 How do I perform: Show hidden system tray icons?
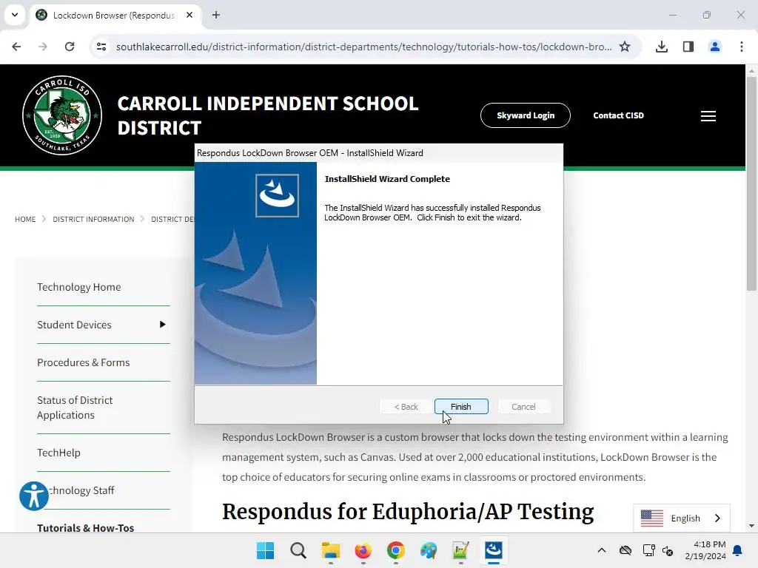(x=601, y=550)
